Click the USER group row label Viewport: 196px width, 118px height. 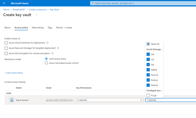pos(9,93)
